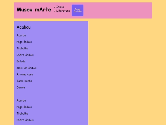Click the Acorda line following the Dorme stanza break
The height and width of the screenshot is (125, 166).
click(21, 100)
